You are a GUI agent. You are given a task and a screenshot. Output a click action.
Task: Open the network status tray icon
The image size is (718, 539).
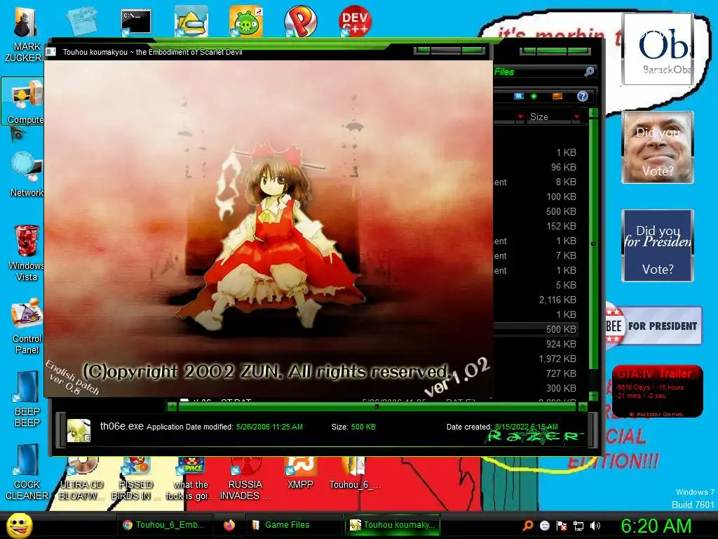click(x=578, y=526)
